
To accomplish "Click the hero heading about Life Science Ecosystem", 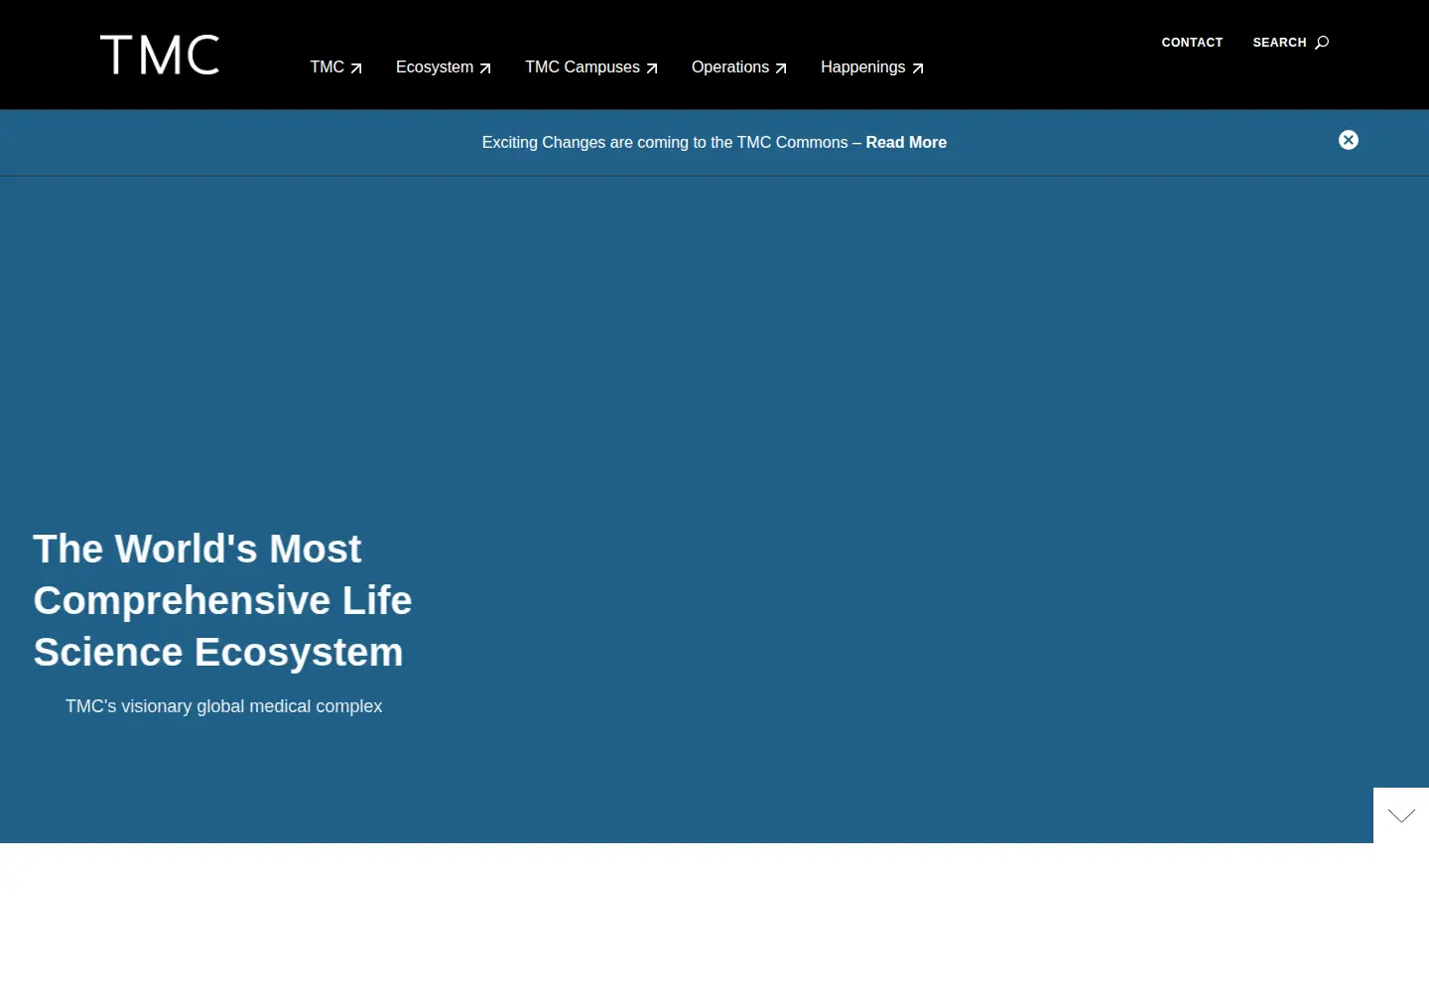I will [222, 600].
